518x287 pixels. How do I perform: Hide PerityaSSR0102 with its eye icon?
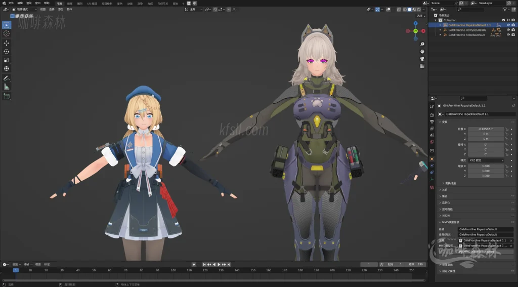508,30
